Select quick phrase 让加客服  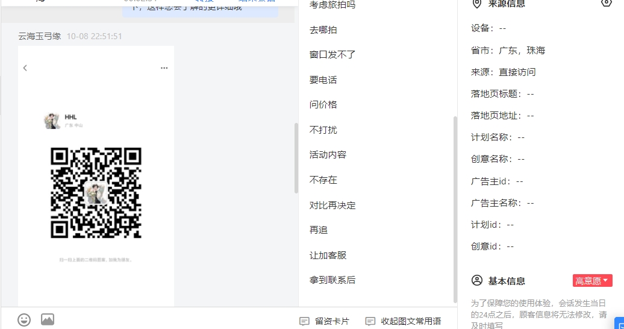pyautogui.click(x=328, y=255)
